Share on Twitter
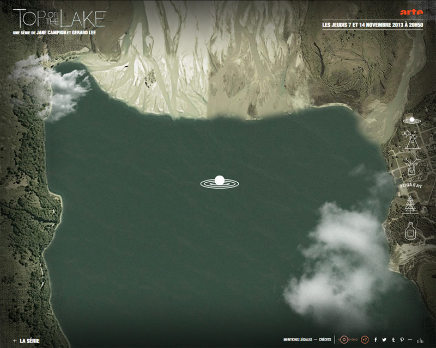This screenshot has width=436, height=348. point(384,340)
